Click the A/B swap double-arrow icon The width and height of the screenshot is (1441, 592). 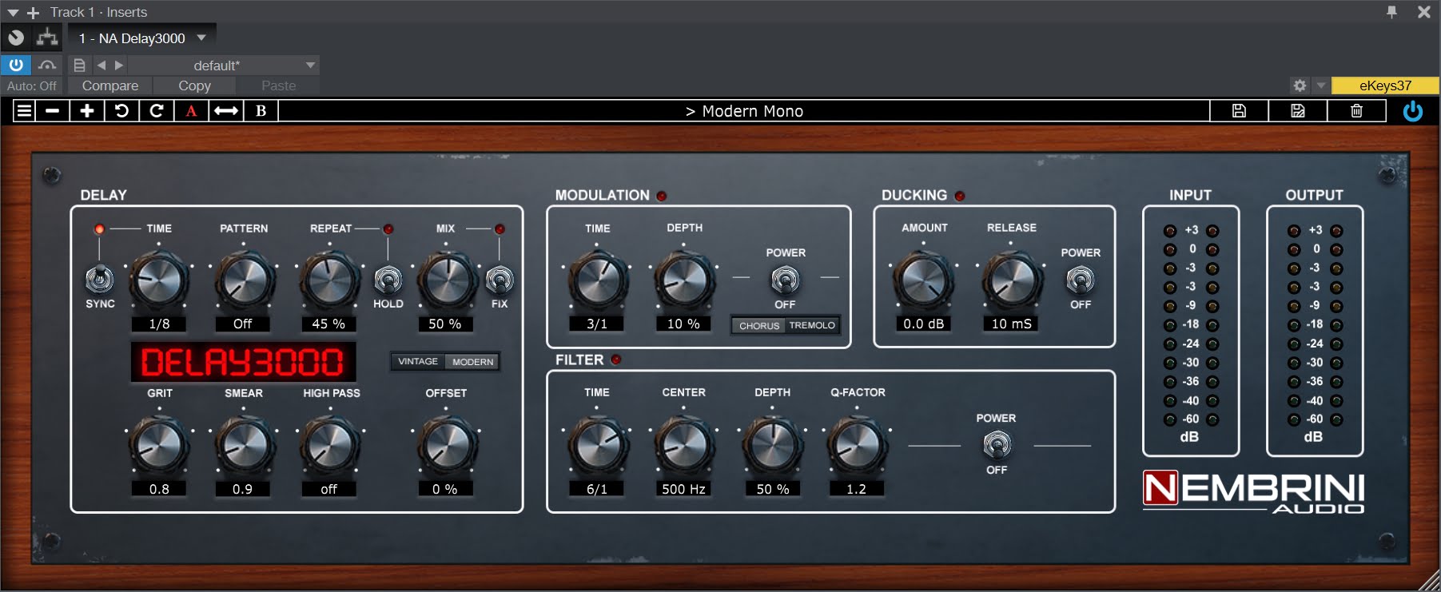pos(226,111)
